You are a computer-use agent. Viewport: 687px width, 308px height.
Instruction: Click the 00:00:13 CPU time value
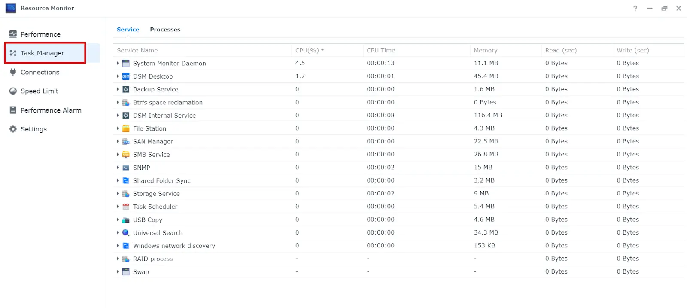pos(380,63)
